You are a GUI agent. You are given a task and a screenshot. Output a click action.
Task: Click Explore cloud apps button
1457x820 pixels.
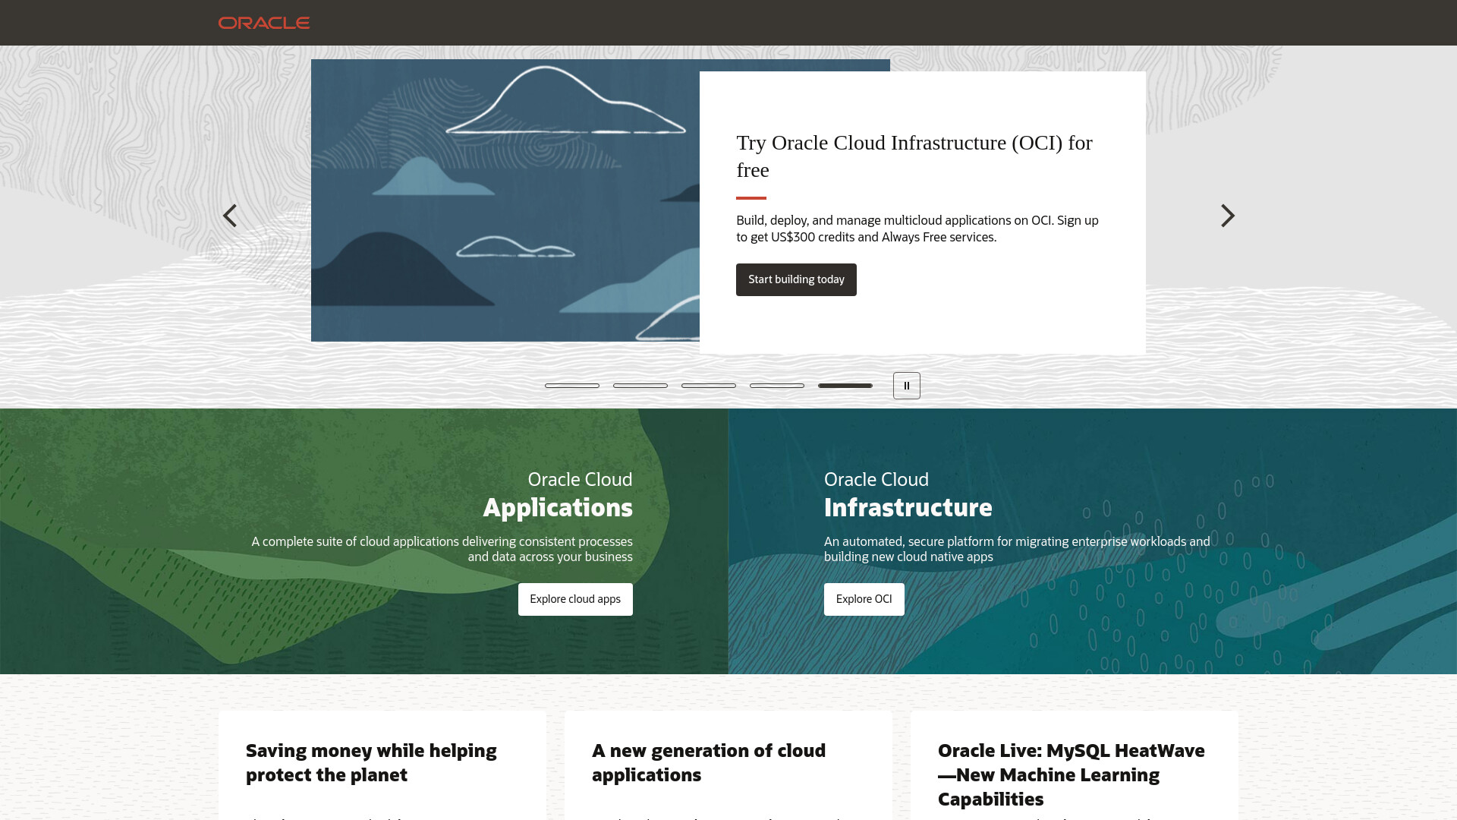coord(575,599)
